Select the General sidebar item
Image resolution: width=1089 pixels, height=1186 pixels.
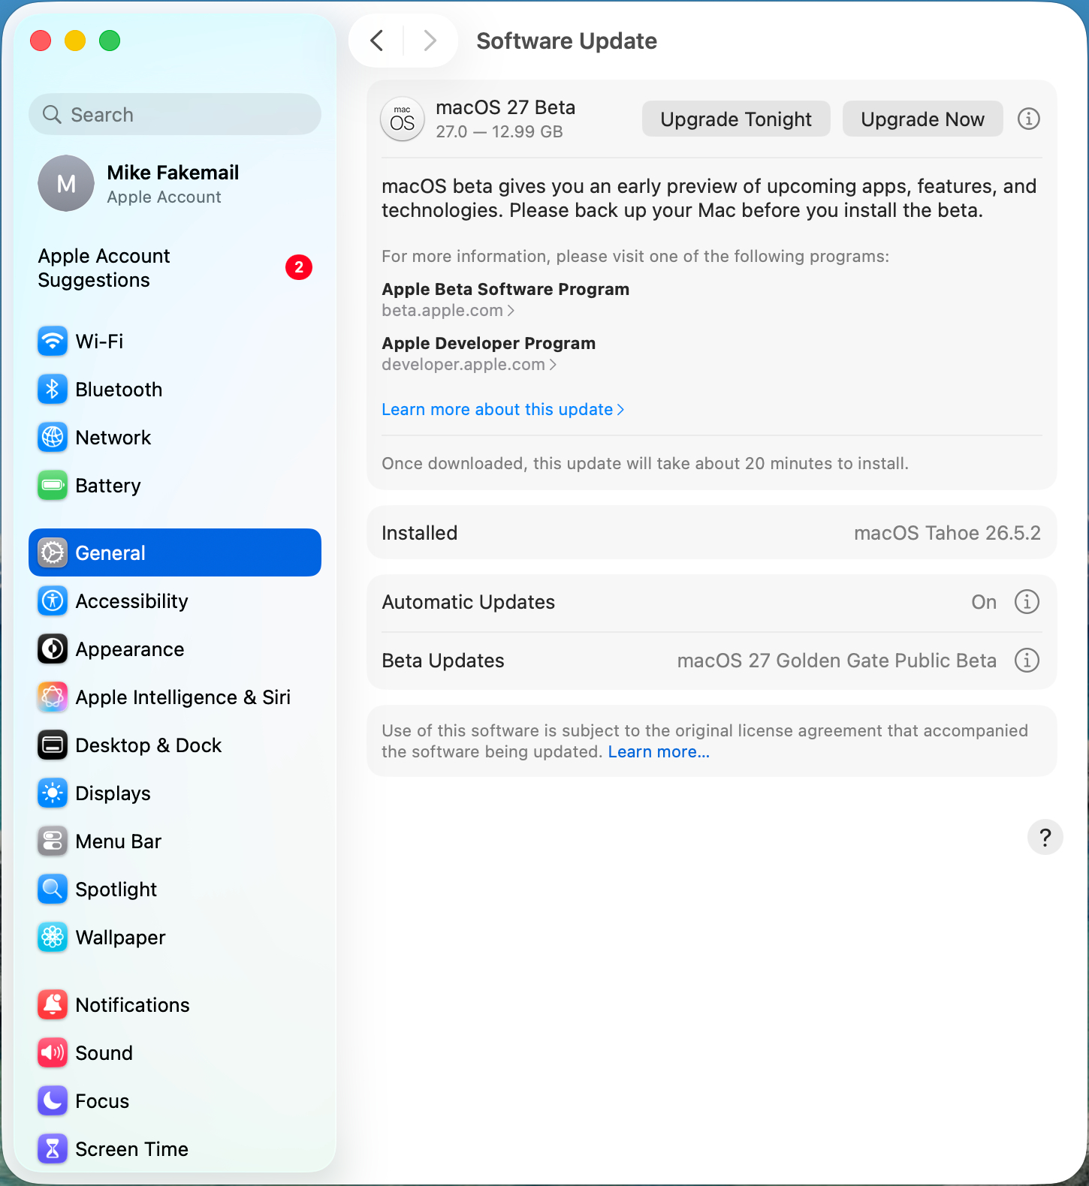click(174, 552)
